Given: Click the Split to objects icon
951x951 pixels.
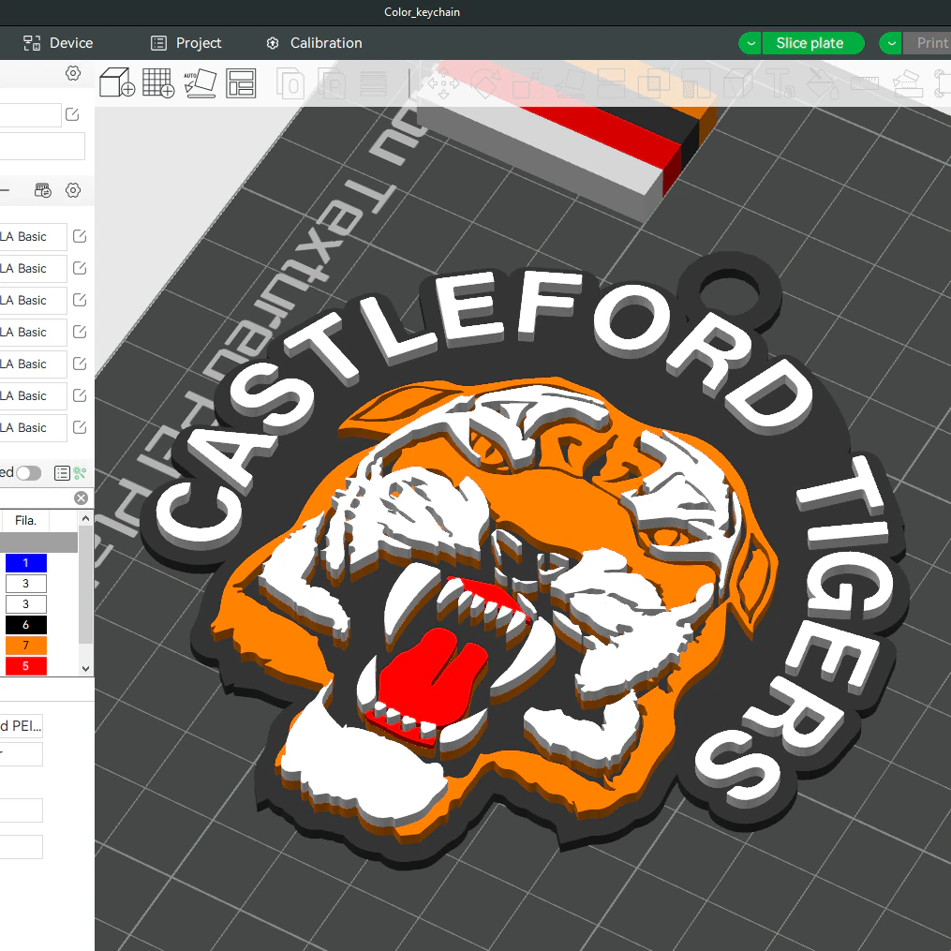Looking at the screenshot, I should tap(290, 83).
